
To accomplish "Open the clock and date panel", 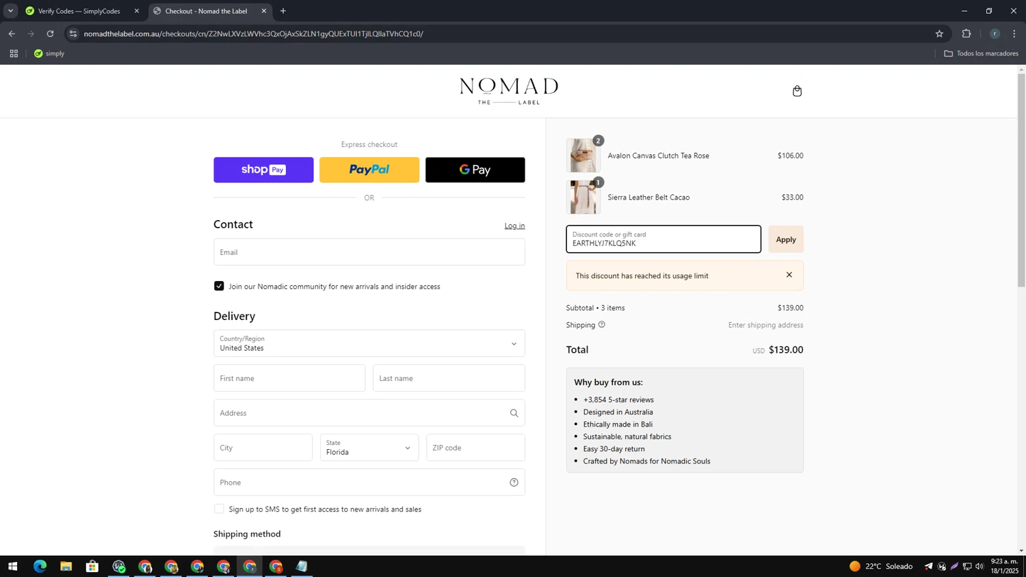I will [x=1005, y=566].
